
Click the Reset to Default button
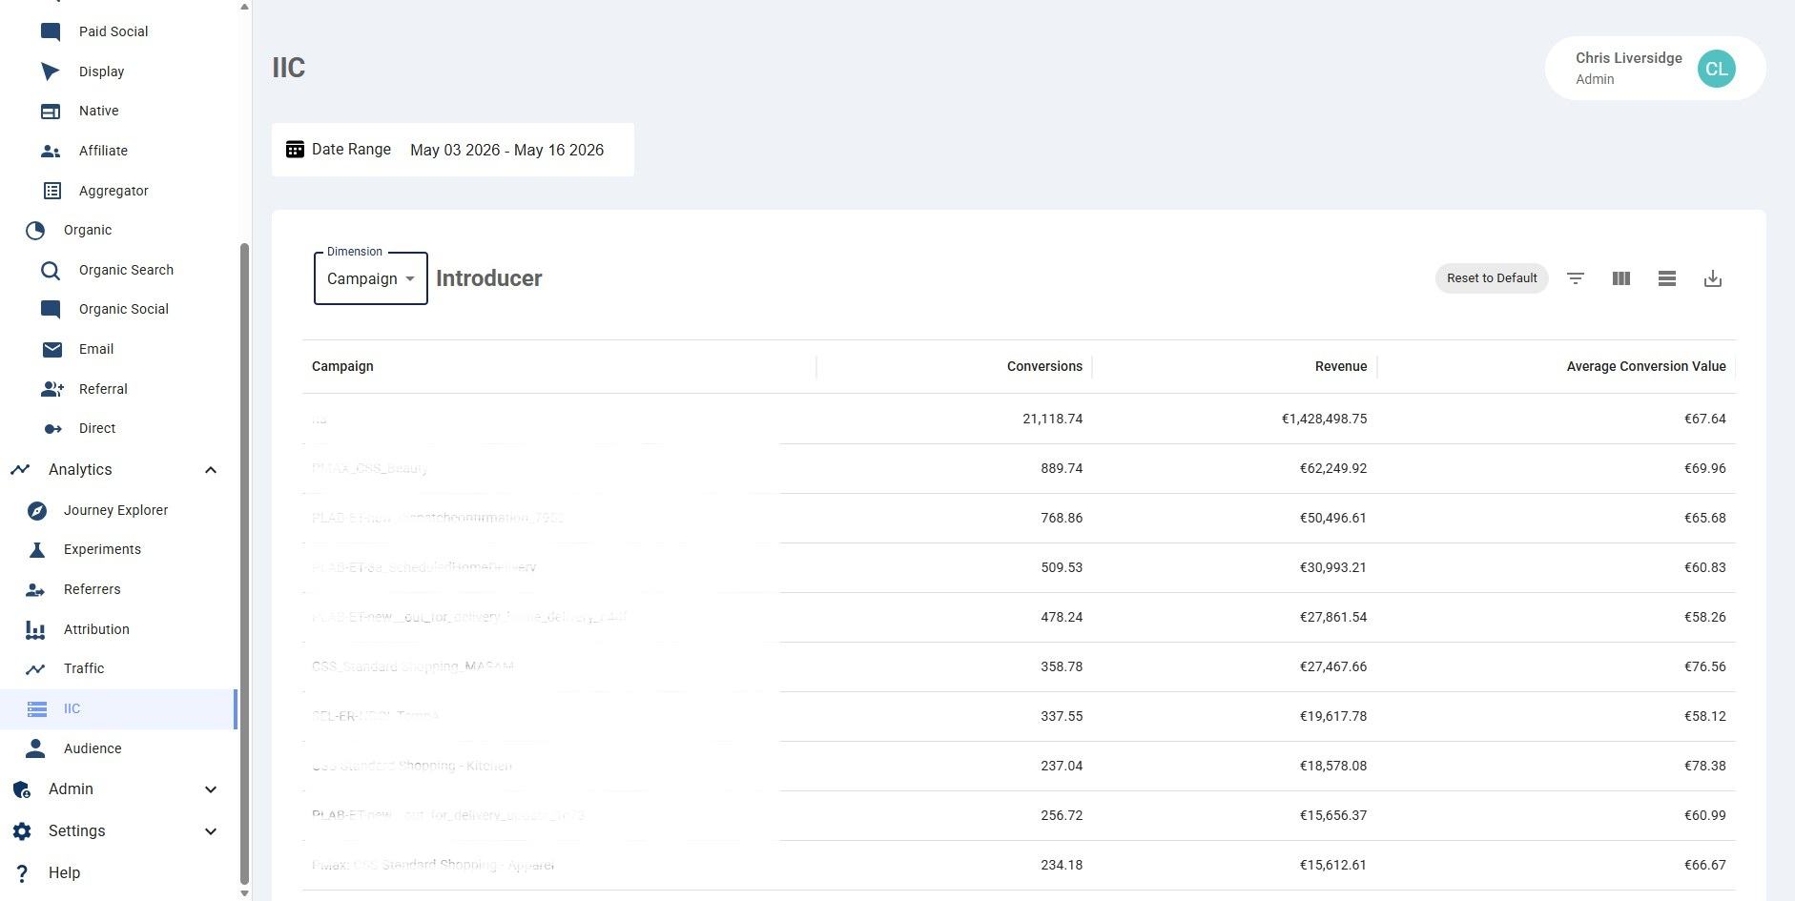click(x=1492, y=278)
